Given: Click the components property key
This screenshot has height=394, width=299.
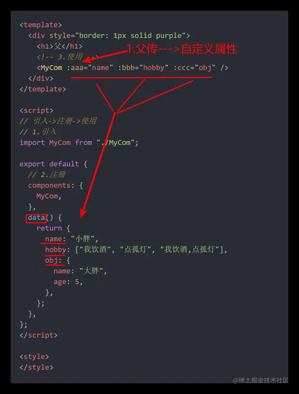Looking at the screenshot, I should 49,185.
